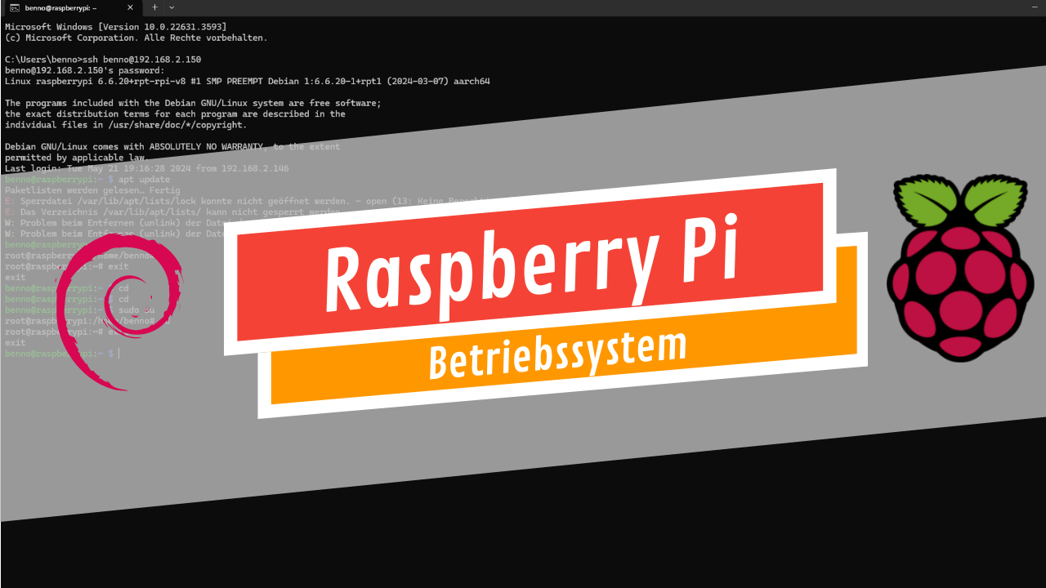The height and width of the screenshot is (588, 1046).
Task: Click the 'Sperrdatei /var/lib/apt/lists/lock' error line
Action: [248, 201]
